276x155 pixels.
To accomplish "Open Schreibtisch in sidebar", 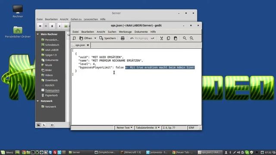I will [x=50, y=45].
